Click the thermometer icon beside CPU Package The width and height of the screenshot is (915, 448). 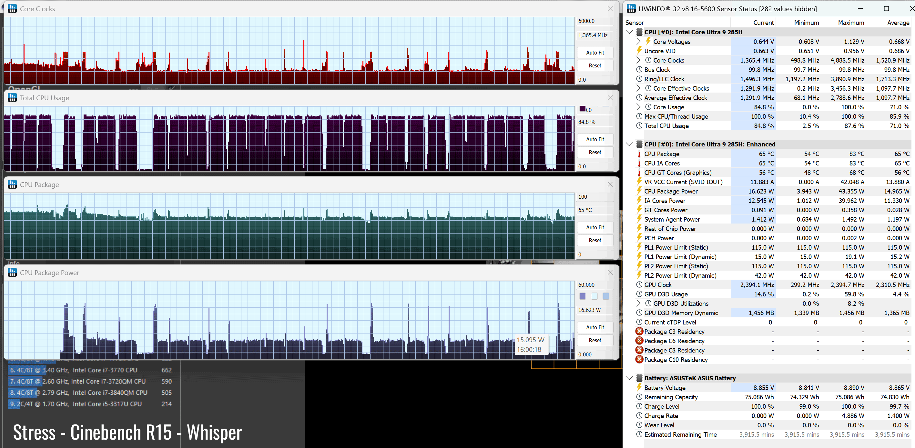[x=639, y=154]
